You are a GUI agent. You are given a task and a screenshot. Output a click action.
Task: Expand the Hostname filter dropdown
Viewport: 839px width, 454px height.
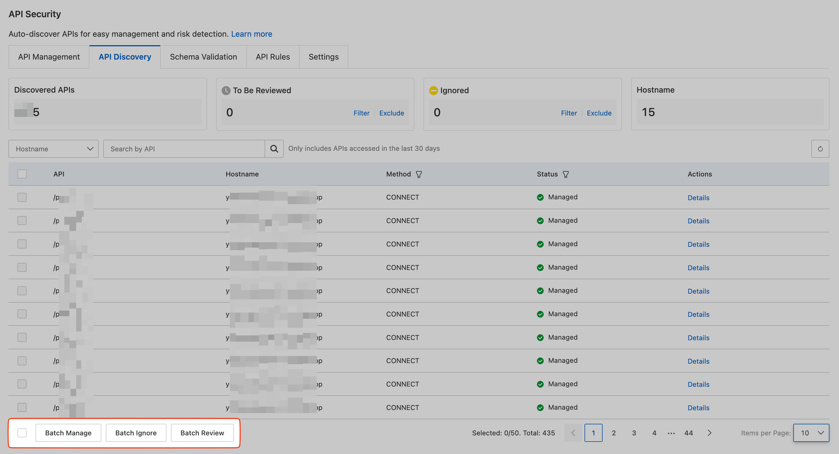53,149
